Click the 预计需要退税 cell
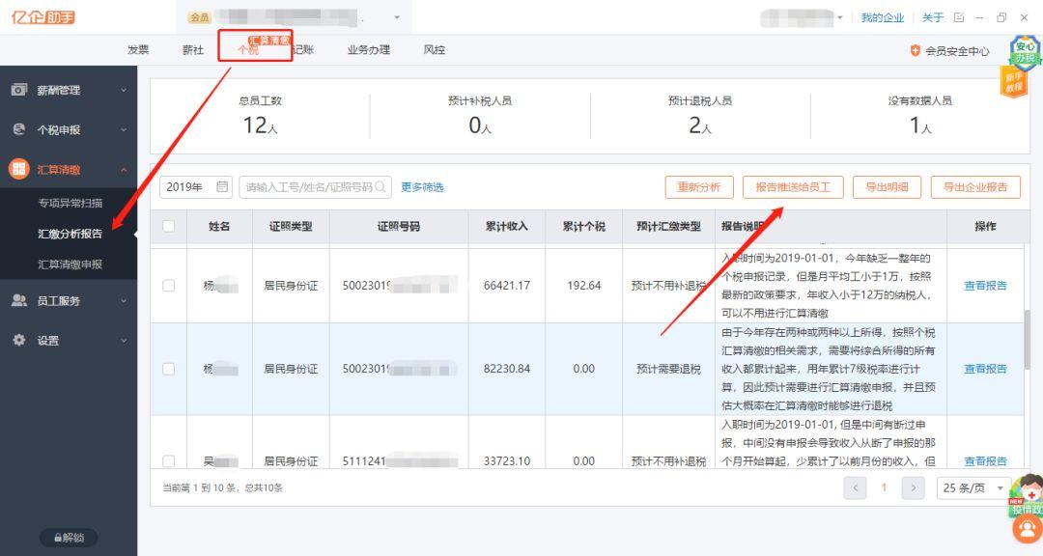1043x556 pixels. 668,369
